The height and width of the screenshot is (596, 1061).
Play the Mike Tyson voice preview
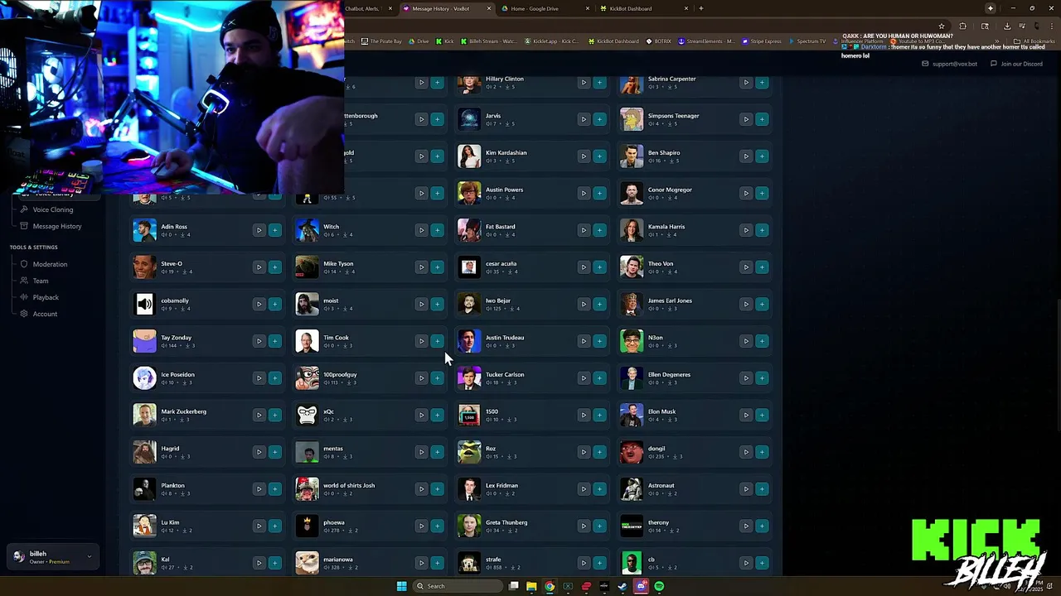tap(421, 267)
